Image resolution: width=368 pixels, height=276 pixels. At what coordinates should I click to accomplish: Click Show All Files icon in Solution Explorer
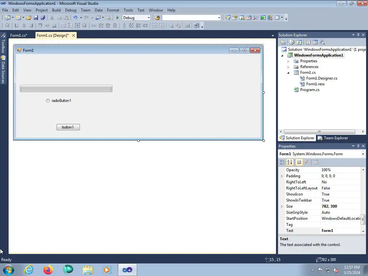292,42
